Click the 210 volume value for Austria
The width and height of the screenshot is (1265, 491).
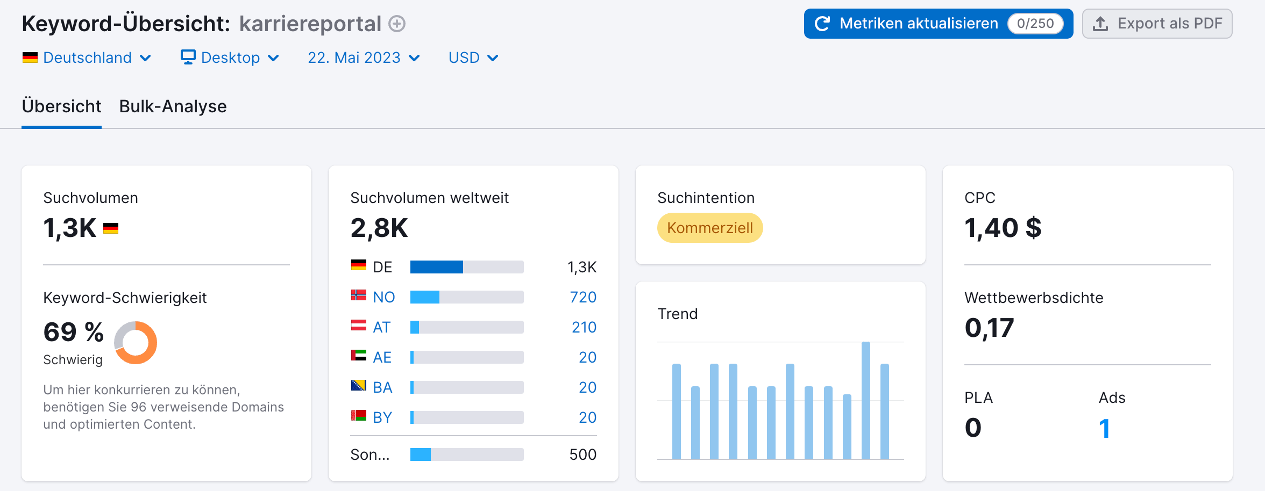pyautogui.click(x=584, y=327)
